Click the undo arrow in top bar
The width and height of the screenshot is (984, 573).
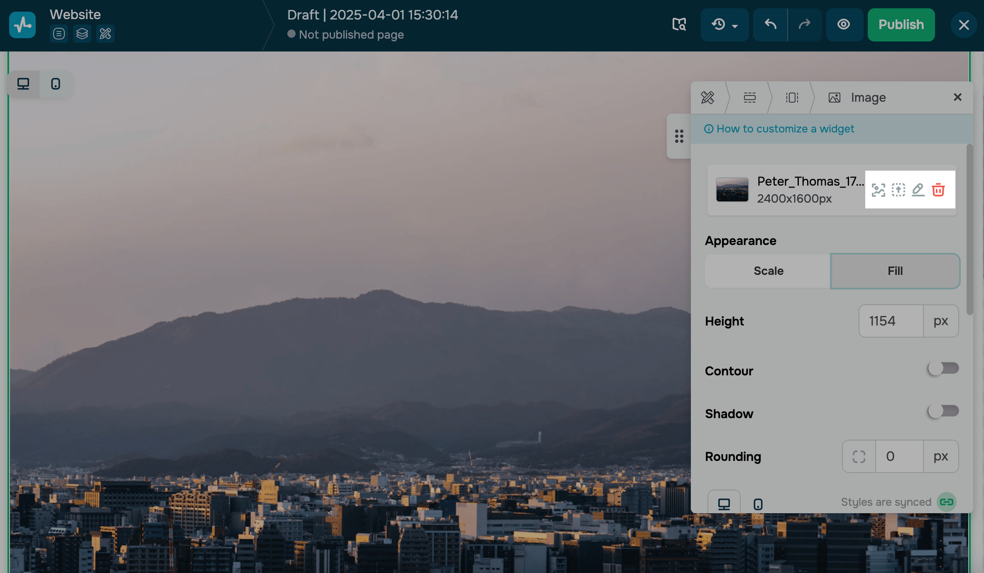coord(771,24)
